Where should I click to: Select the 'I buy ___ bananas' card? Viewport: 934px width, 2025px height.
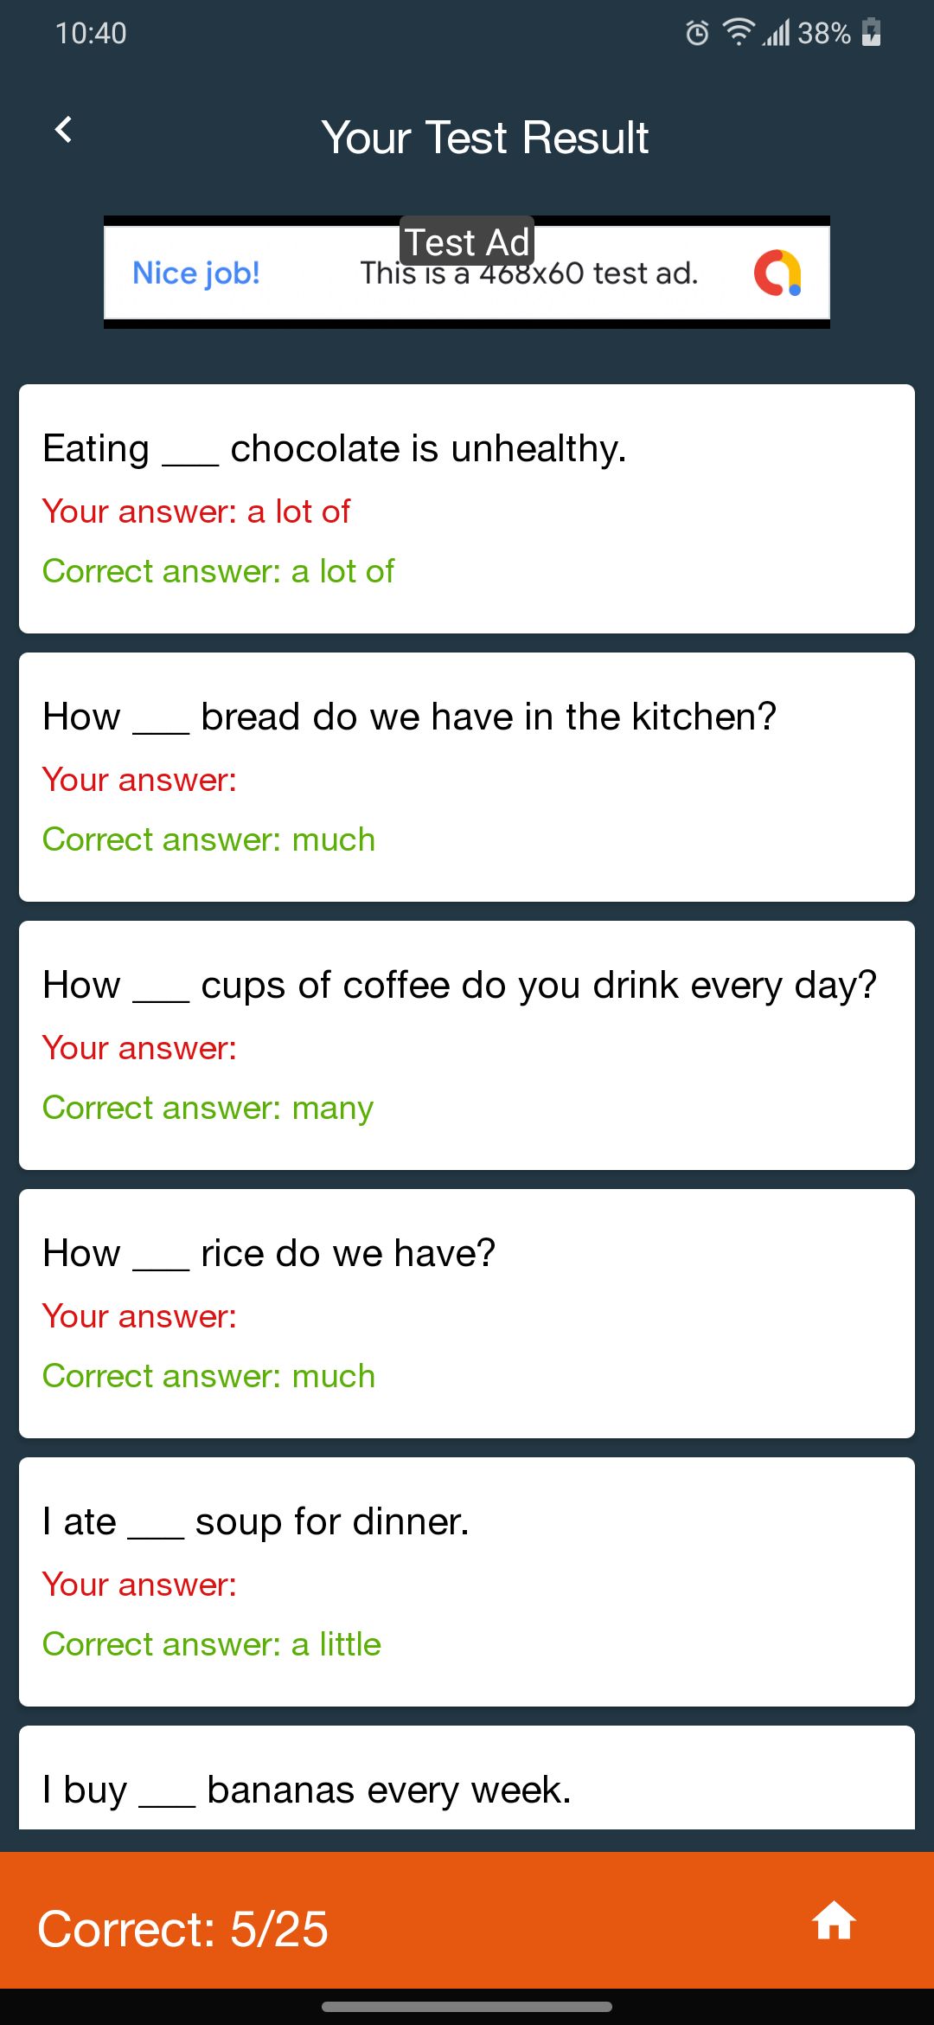467,1777
